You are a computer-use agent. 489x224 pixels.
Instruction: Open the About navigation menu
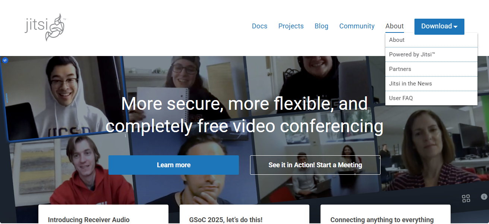[394, 26]
